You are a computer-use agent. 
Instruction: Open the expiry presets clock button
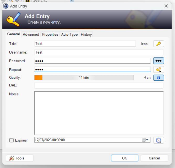pyautogui.click(x=159, y=140)
